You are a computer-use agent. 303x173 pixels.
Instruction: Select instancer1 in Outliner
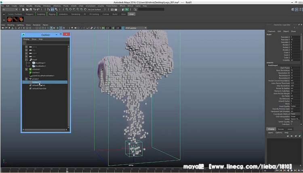click(x=45, y=82)
